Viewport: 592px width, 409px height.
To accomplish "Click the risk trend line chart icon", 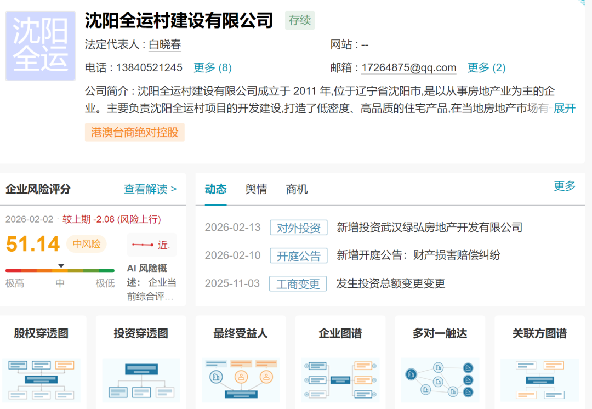I will (x=143, y=245).
